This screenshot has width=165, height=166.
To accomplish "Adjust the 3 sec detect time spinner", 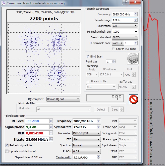I will click(121, 109).
